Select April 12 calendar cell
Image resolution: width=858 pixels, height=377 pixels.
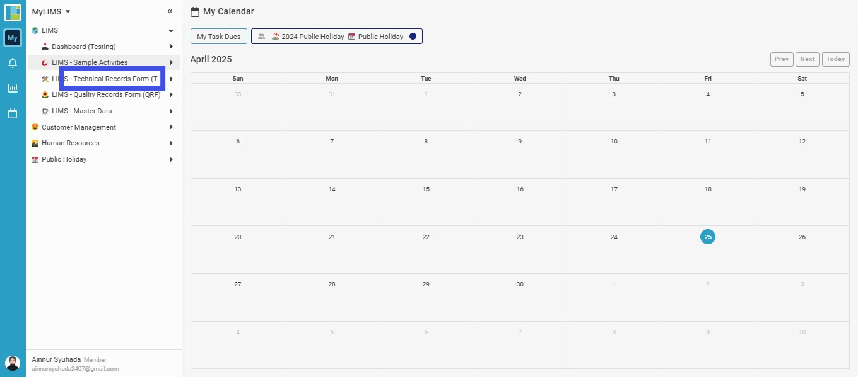(802, 155)
